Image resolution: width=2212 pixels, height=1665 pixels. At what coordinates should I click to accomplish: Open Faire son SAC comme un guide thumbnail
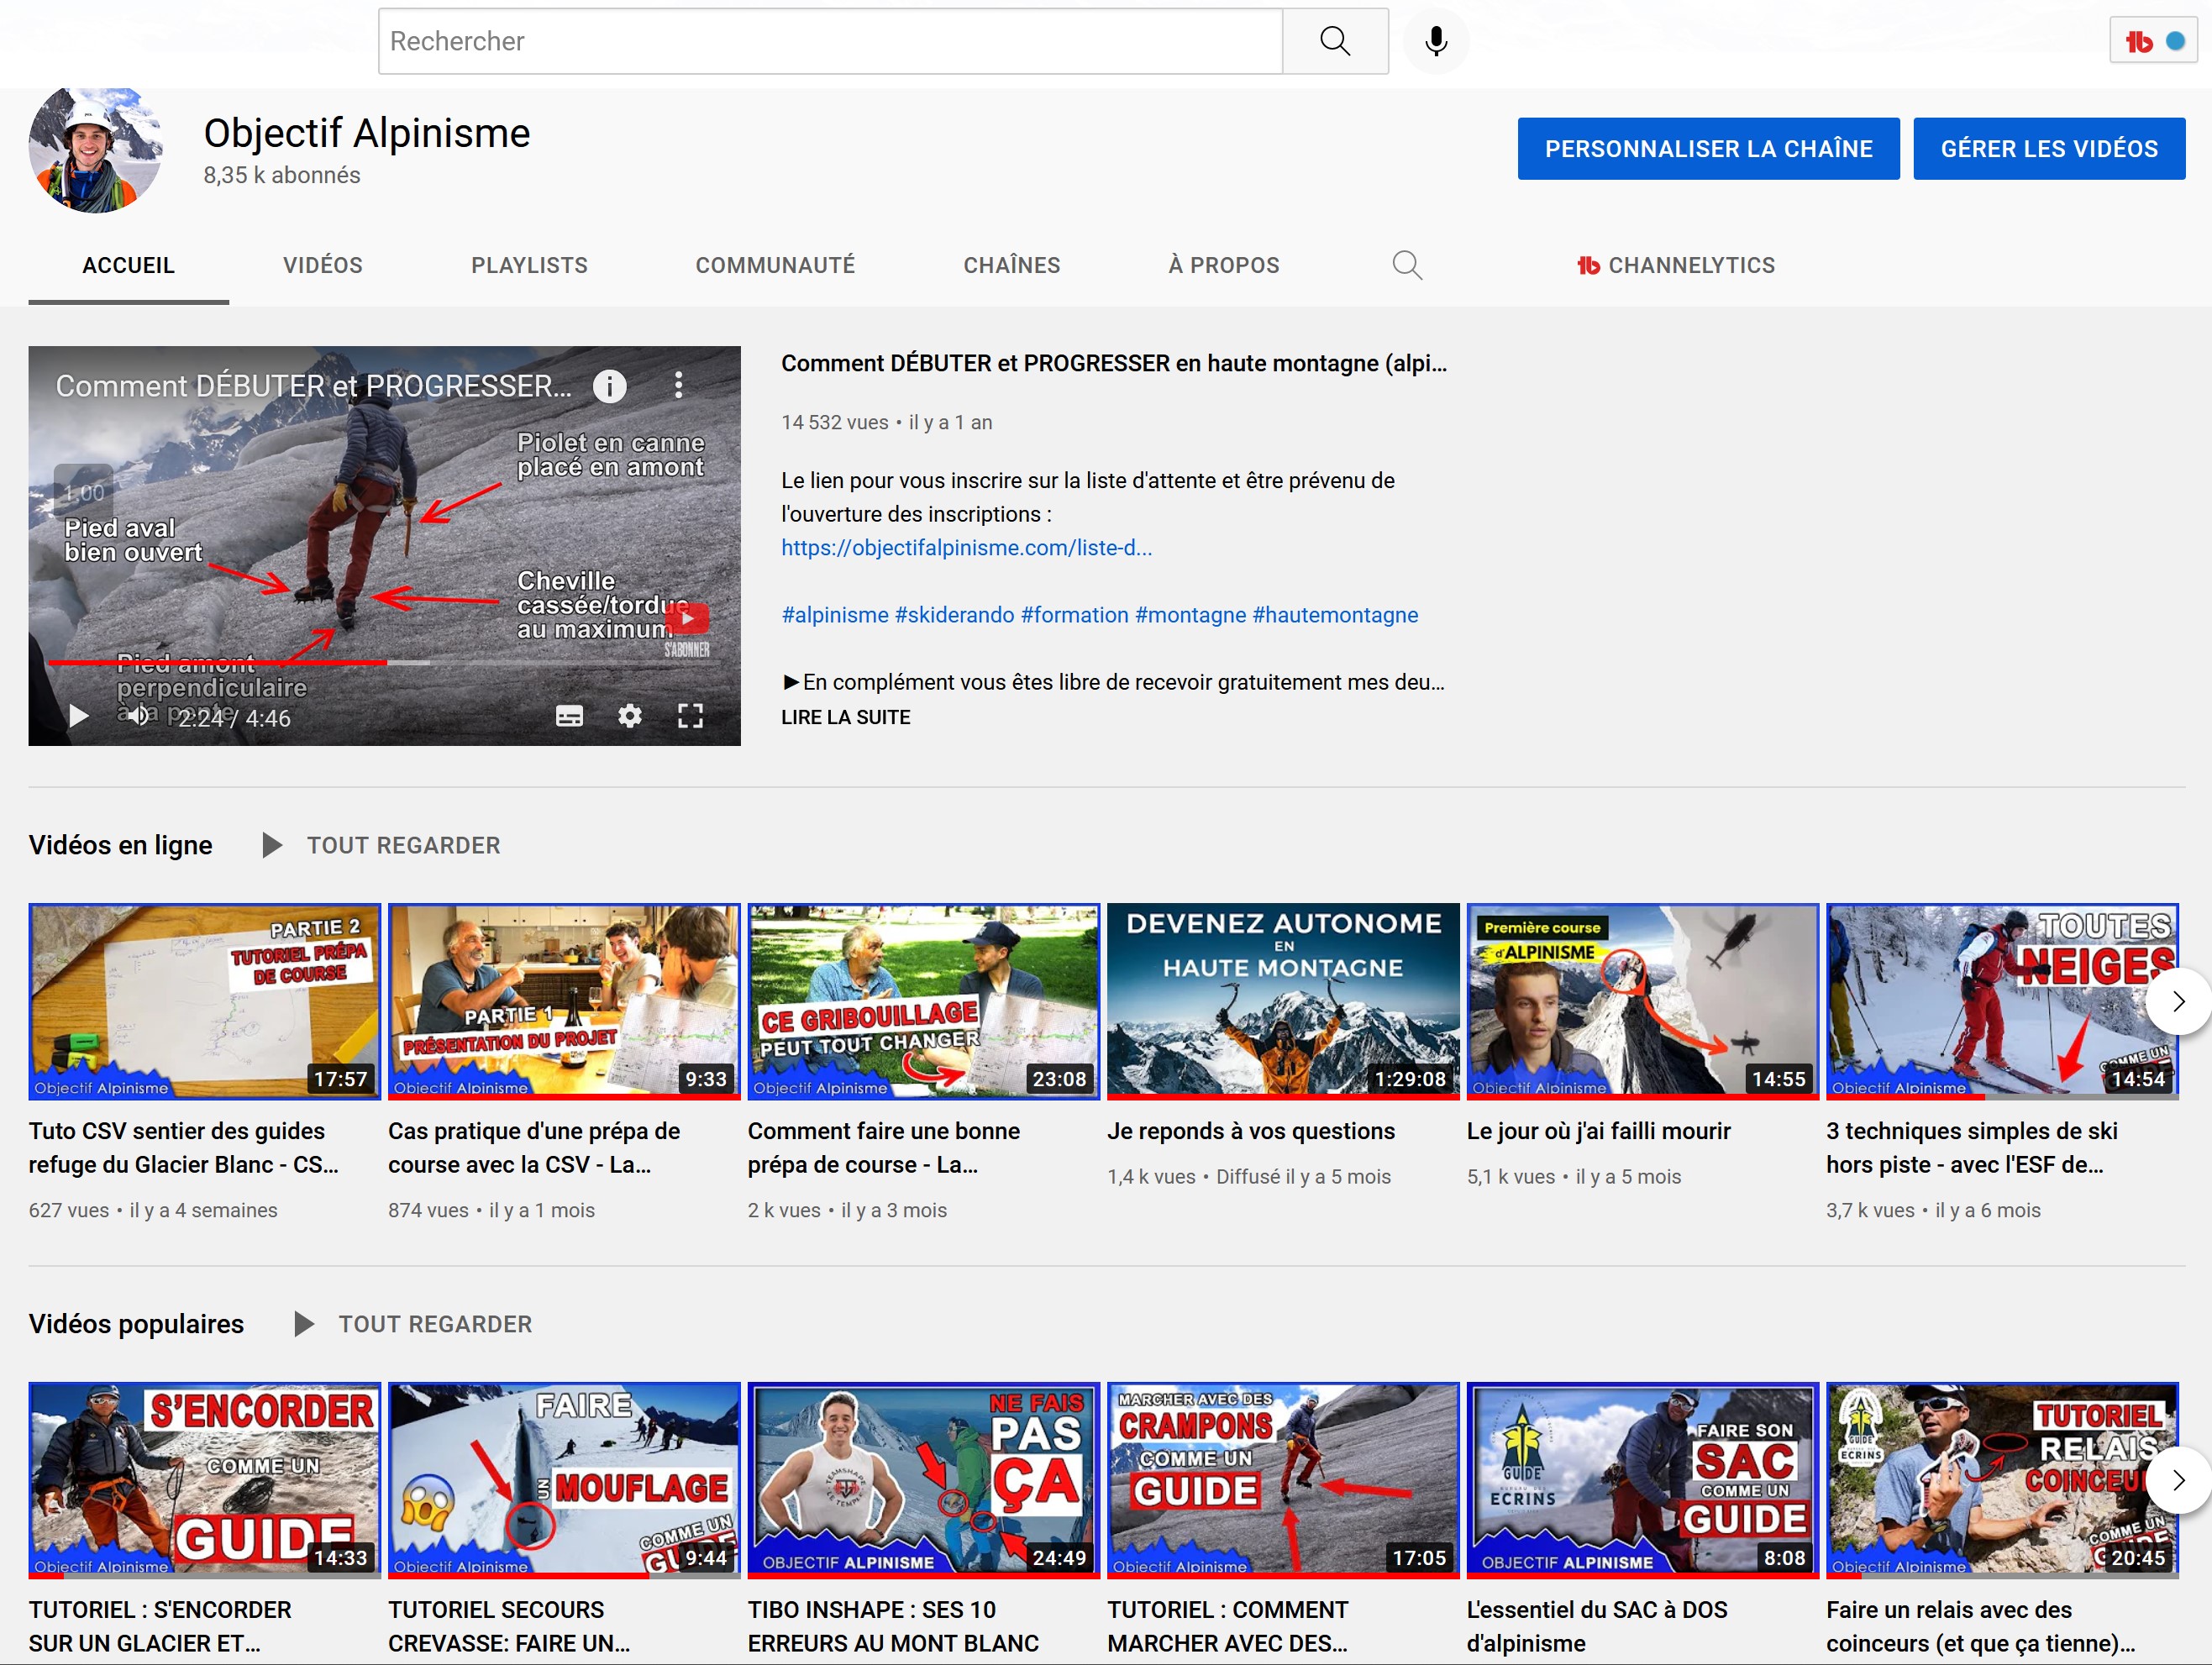pyautogui.click(x=1642, y=1480)
